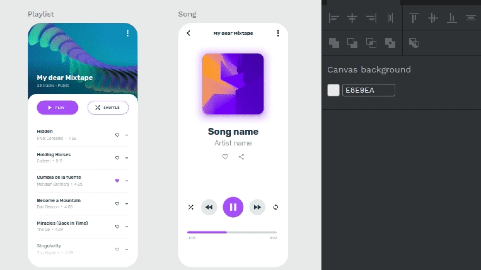Select the Holding Horses track title
The width and height of the screenshot is (481, 270).
(x=54, y=155)
